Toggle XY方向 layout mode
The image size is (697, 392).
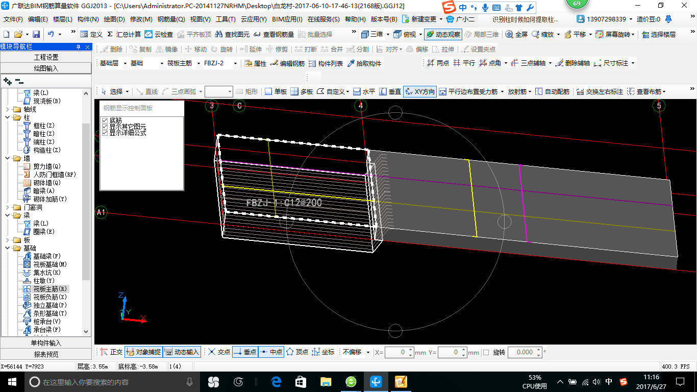(419, 91)
